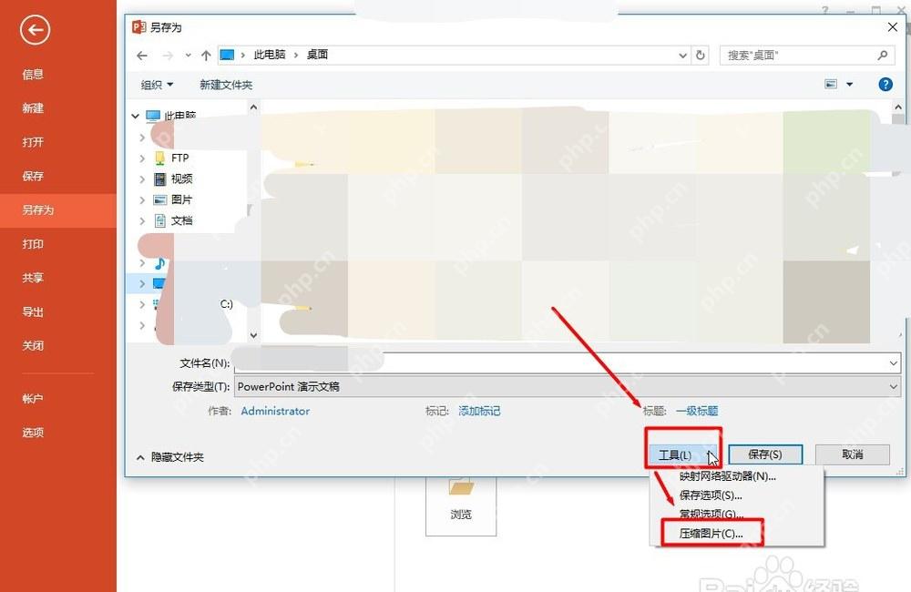
Task: Select 图片 in the navigation tree
Action: click(181, 199)
